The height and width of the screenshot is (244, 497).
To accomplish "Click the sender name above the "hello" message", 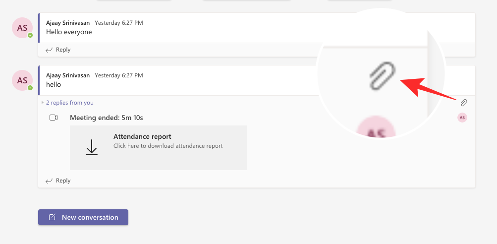I will coord(68,75).
